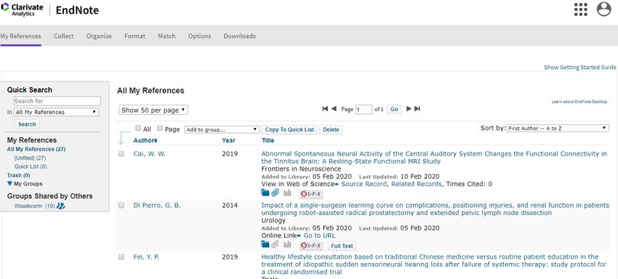Open the user account profile icon
This screenshot has width=618, height=279.
point(603,9)
